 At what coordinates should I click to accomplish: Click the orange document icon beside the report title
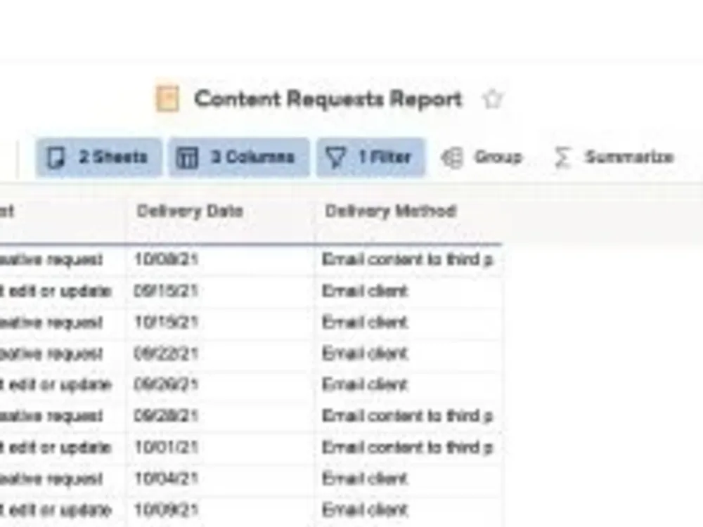point(167,98)
